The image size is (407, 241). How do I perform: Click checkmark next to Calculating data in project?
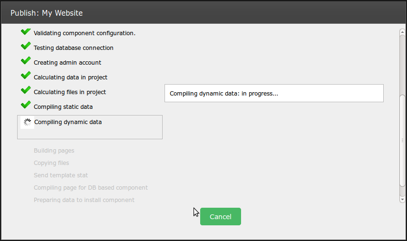coord(26,76)
